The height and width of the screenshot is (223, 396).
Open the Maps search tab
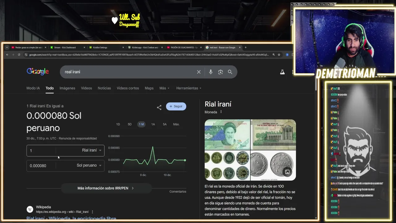tap(149, 88)
